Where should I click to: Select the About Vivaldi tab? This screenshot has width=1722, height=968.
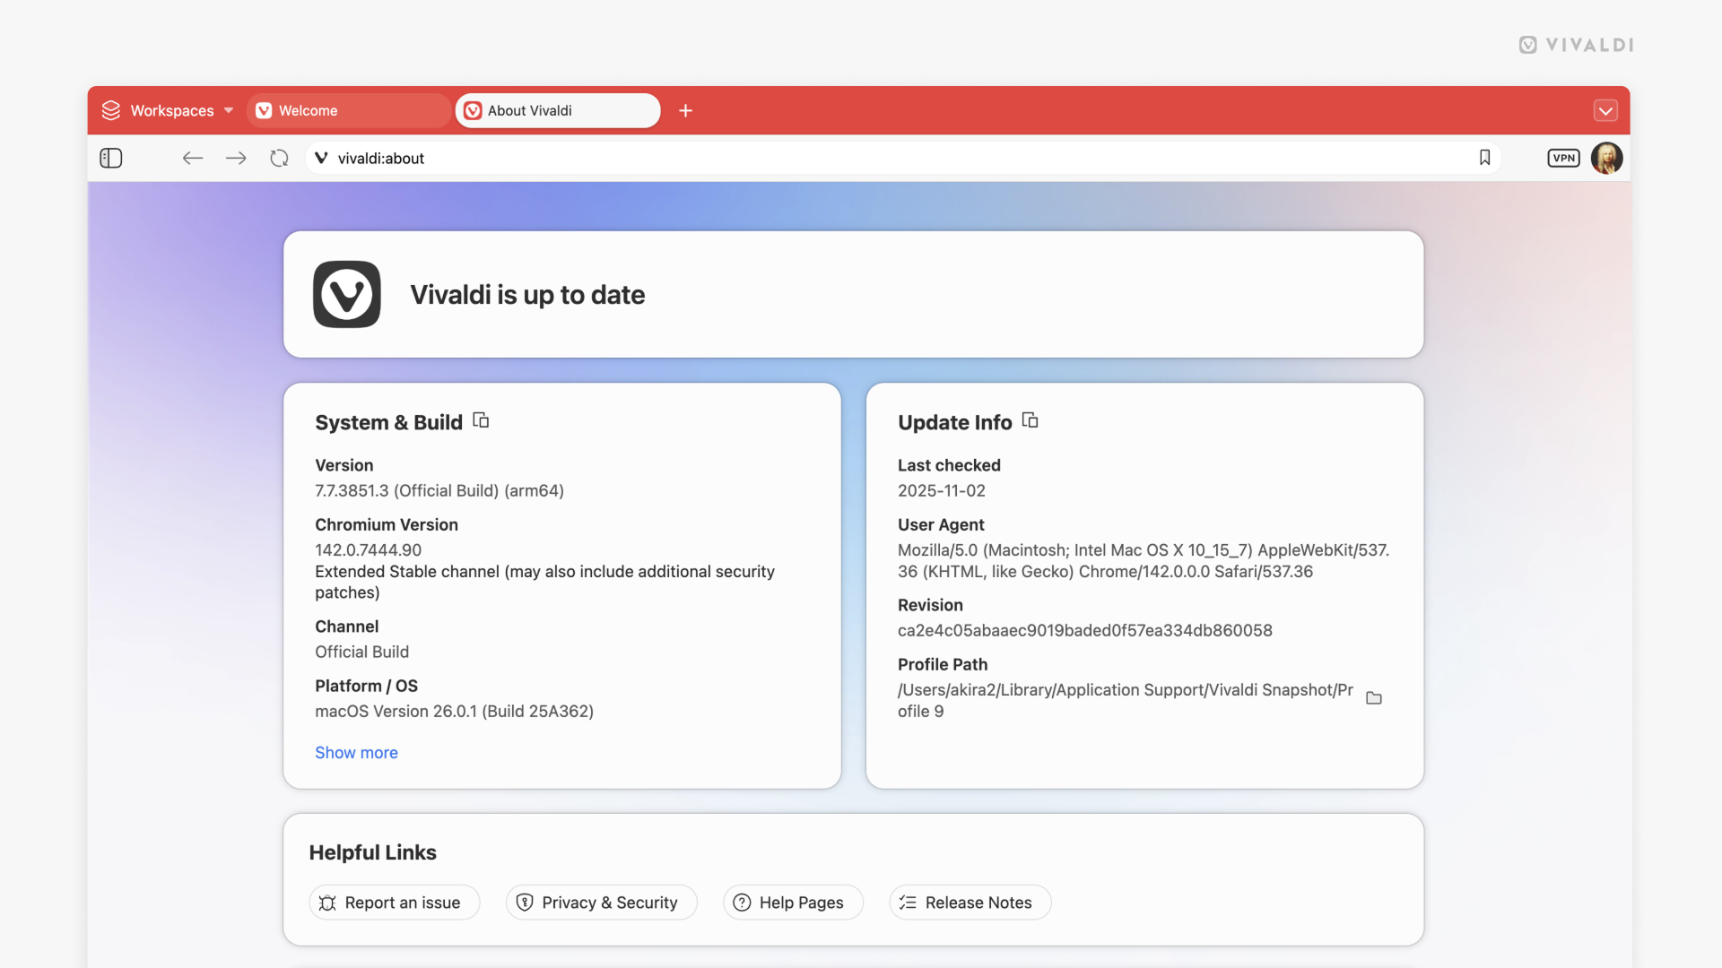557,110
